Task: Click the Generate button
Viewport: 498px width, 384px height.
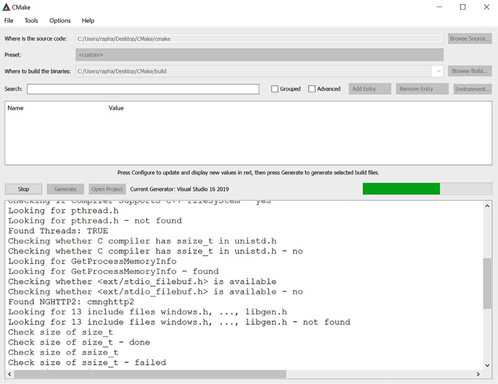Action: [65, 189]
